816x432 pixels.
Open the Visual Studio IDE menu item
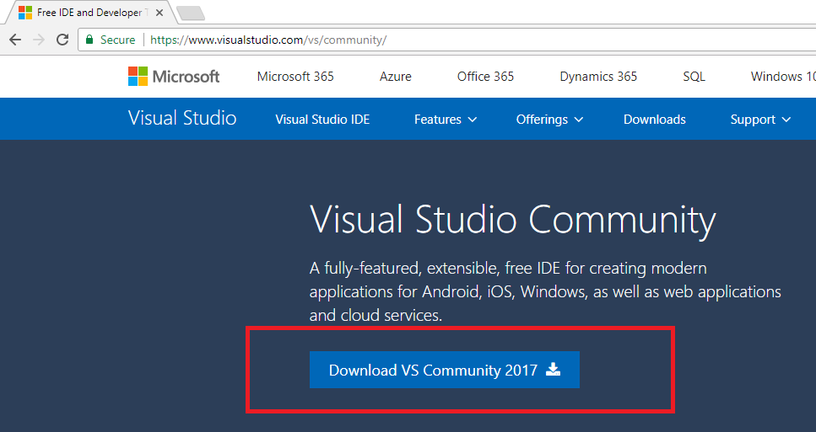click(322, 120)
